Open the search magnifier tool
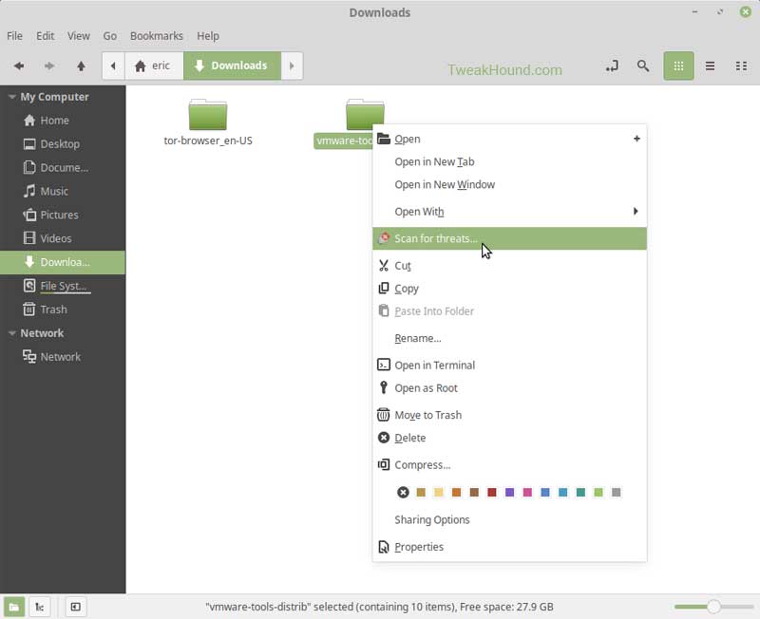 pyautogui.click(x=643, y=66)
